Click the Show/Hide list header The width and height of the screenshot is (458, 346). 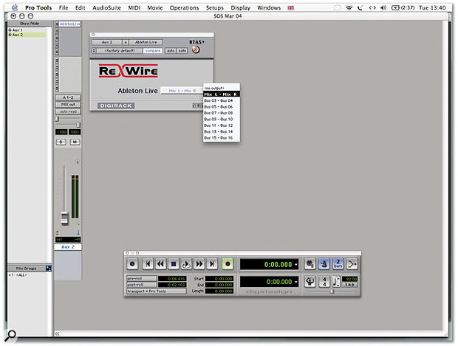click(30, 24)
